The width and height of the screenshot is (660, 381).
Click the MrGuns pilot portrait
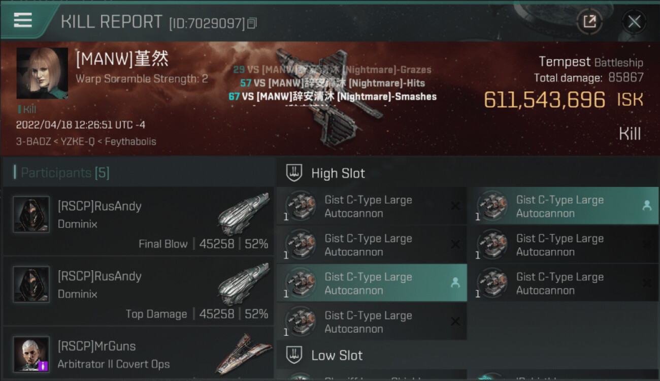(x=31, y=354)
